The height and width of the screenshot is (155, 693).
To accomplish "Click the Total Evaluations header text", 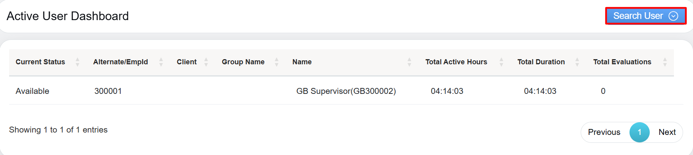I will pos(622,62).
